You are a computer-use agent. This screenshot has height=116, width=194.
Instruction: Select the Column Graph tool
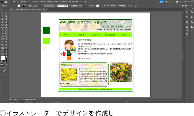tap(2, 48)
